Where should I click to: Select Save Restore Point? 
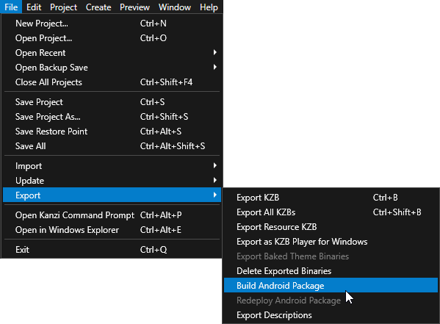[x=112, y=131]
